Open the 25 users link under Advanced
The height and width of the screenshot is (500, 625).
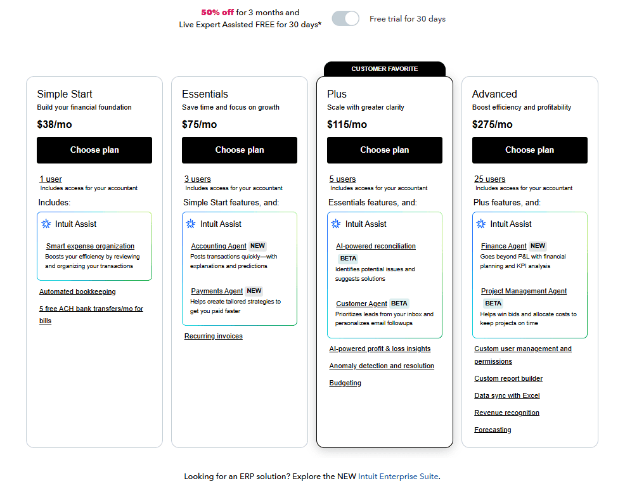tap(489, 179)
